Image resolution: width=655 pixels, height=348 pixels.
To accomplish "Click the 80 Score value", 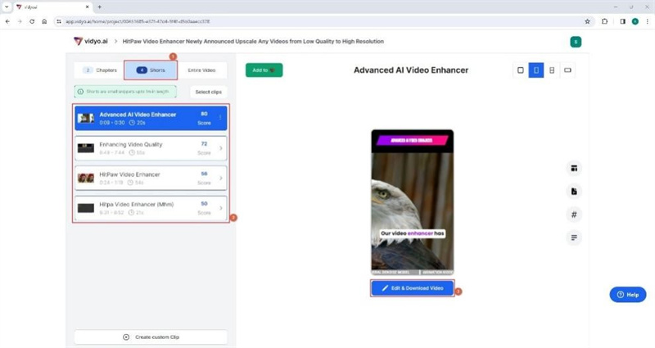I will pos(204,114).
